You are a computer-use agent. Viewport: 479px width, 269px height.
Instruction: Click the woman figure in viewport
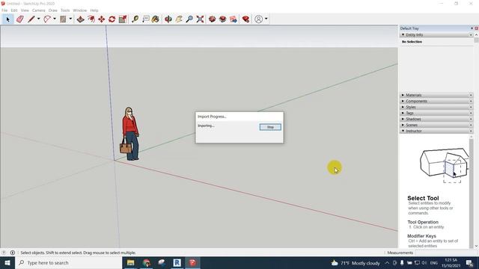click(x=130, y=134)
